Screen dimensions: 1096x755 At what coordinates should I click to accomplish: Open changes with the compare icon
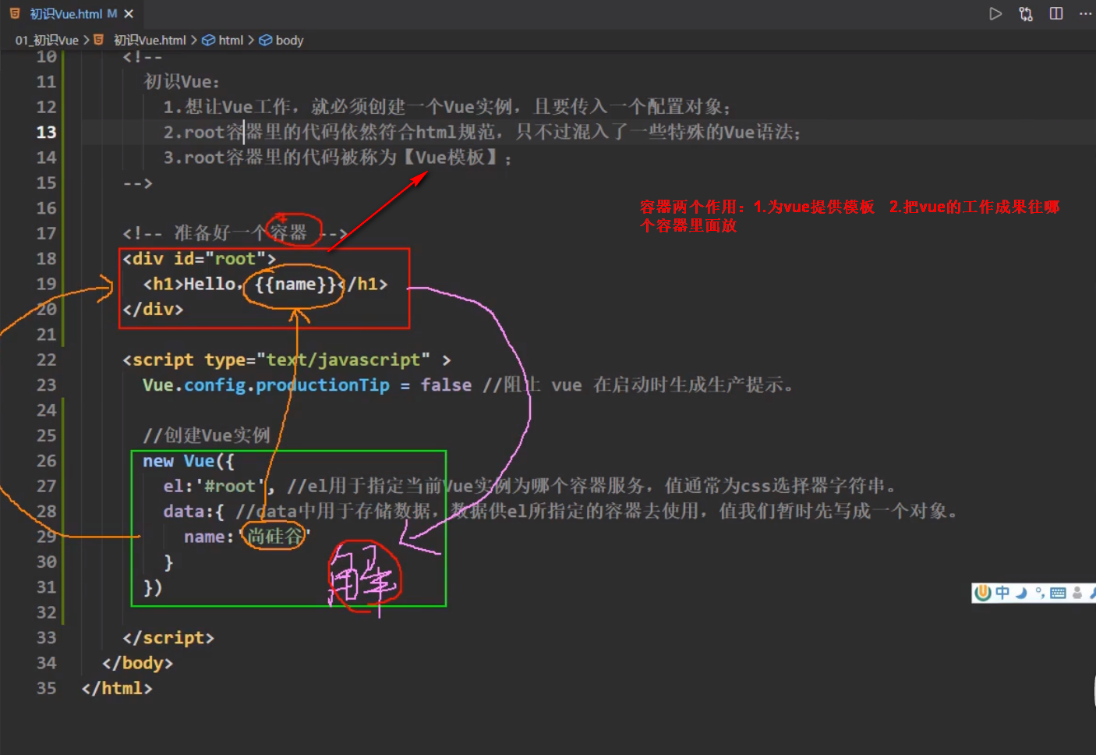(x=1026, y=13)
